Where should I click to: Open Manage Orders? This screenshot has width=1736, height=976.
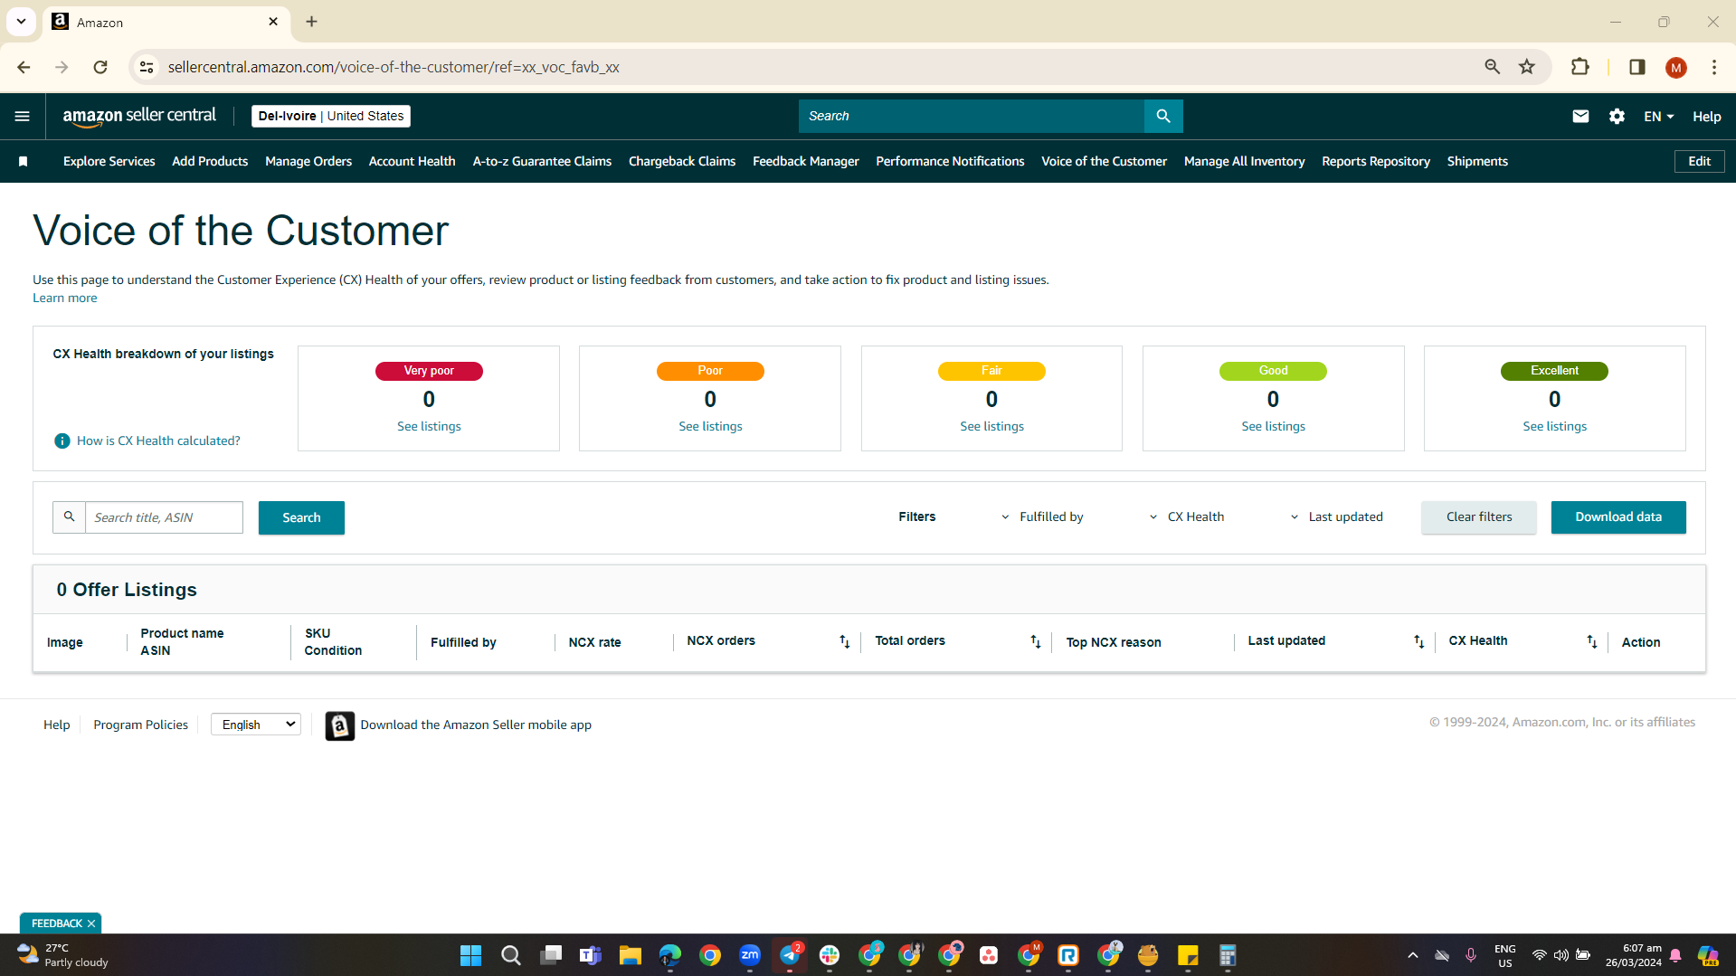coord(308,161)
